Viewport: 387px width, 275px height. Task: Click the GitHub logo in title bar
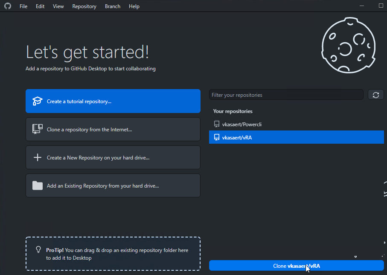click(8, 6)
